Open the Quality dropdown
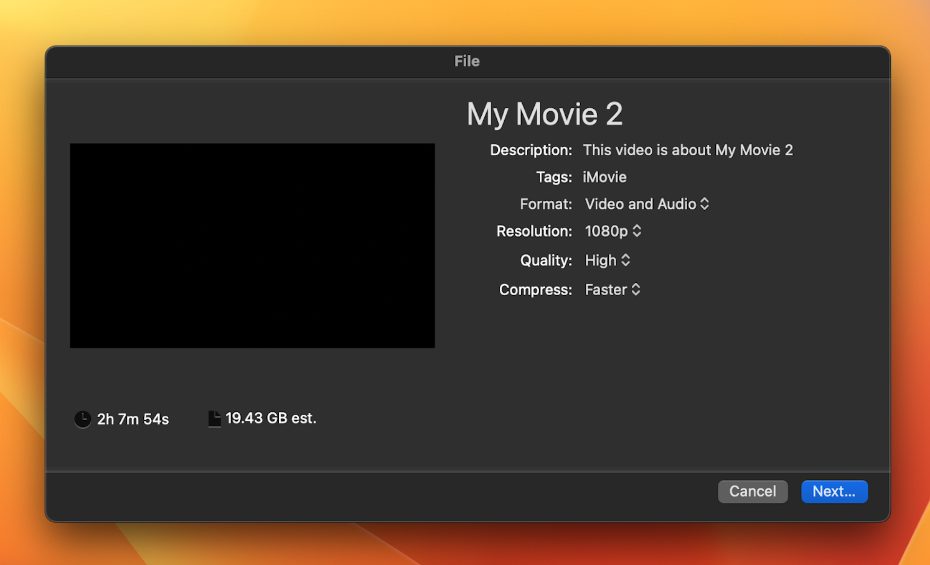The height and width of the screenshot is (565, 930). [x=626, y=260]
